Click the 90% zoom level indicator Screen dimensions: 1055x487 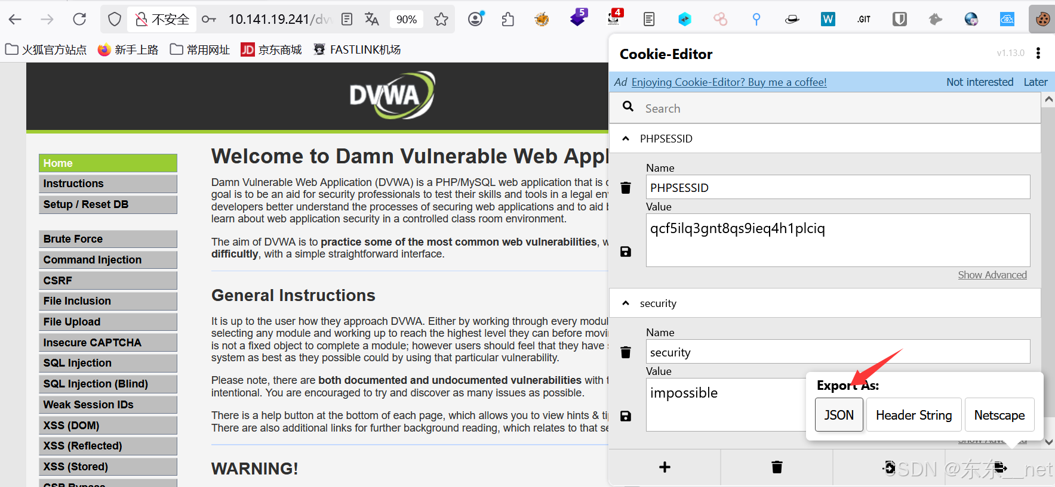click(407, 20)
